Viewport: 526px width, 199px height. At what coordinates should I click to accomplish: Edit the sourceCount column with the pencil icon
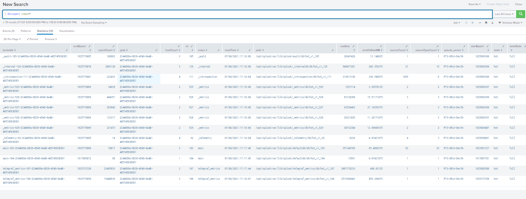(x=407, y=46)
